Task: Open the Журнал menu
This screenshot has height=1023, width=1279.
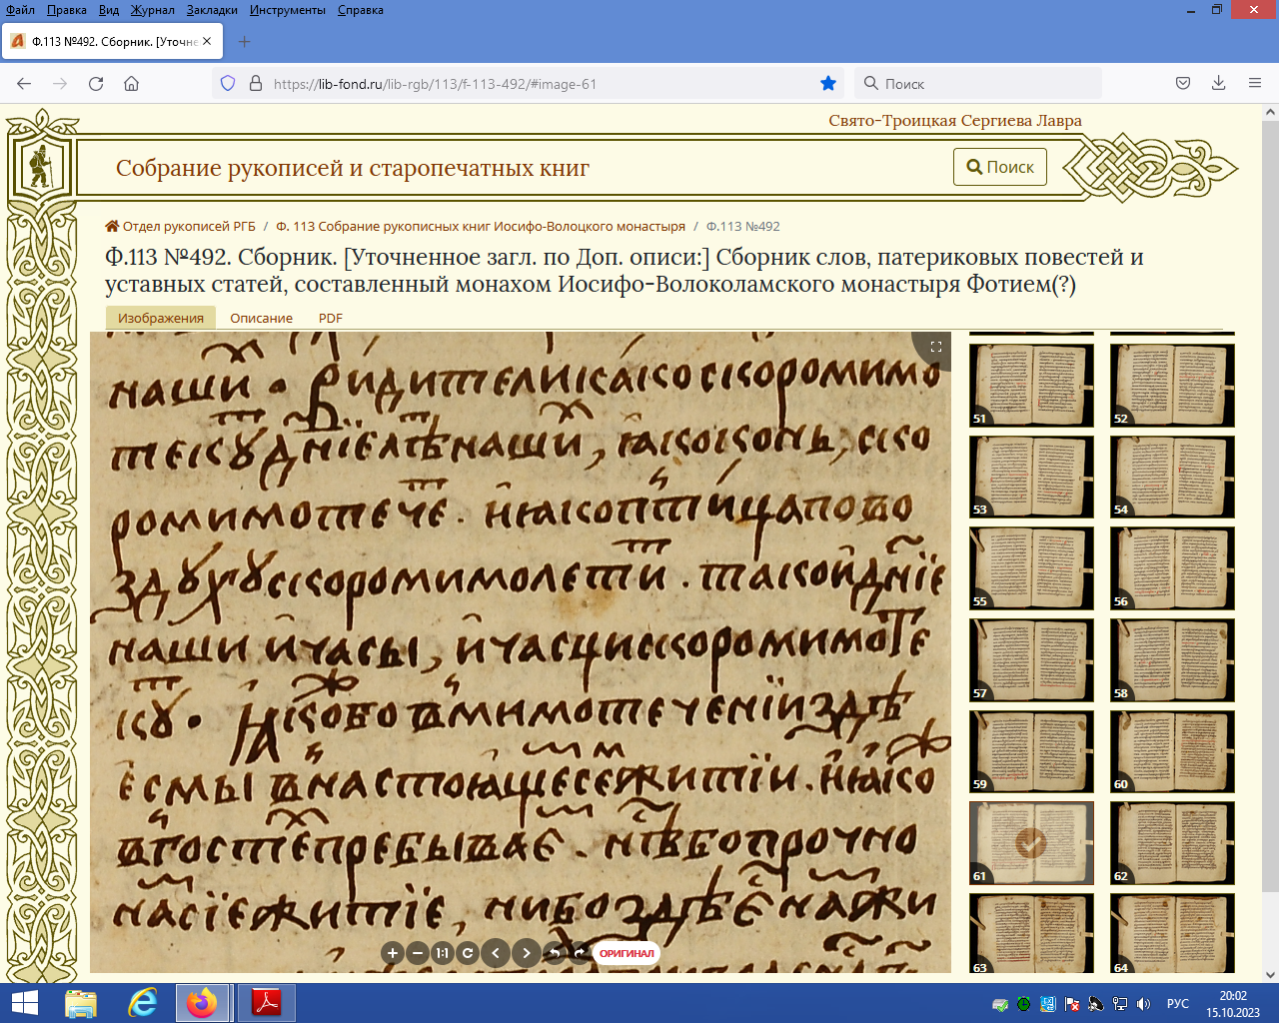Action: [x=152, y=10]
